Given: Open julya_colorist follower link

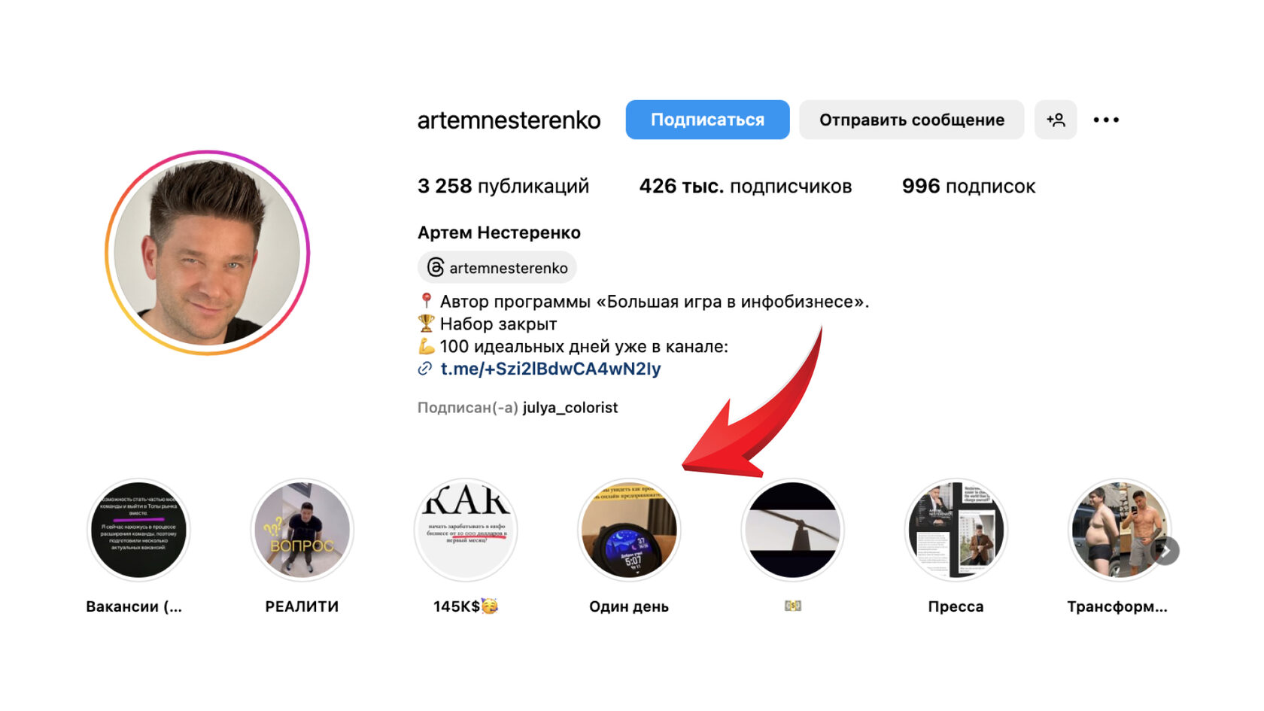Looking at the screenshot, I should (x=570, y=408).
